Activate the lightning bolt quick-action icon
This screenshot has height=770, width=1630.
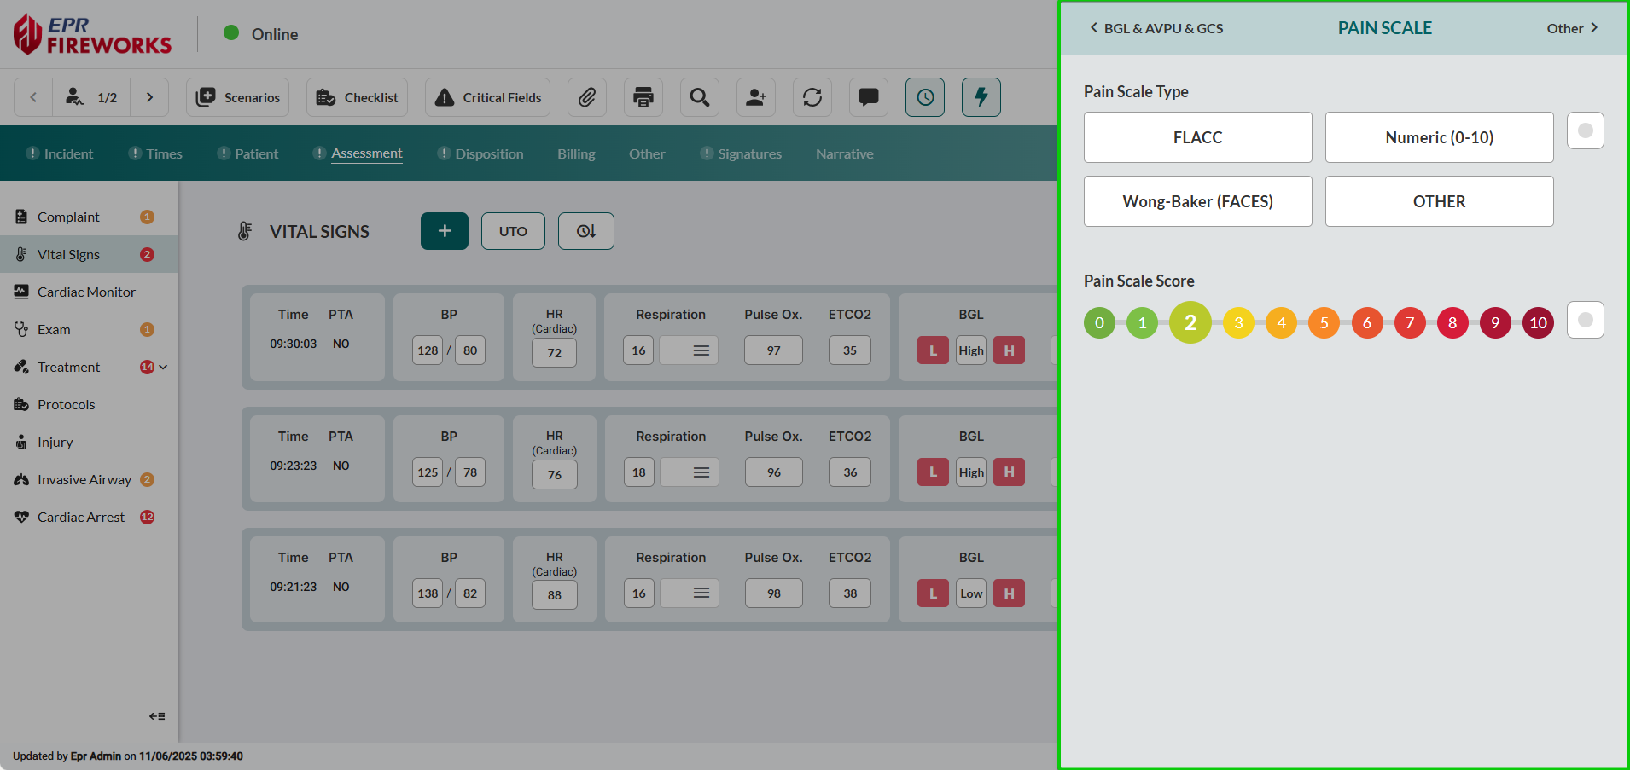point(981,97)
